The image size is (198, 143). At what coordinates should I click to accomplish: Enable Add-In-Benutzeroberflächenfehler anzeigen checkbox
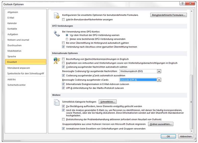point(63,20)
